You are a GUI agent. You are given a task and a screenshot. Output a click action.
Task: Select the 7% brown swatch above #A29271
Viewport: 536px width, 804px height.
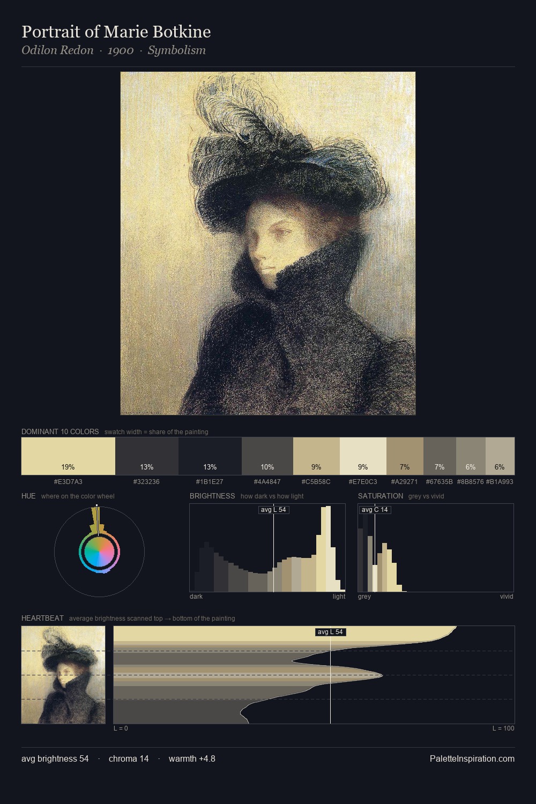tap(405, 456)
